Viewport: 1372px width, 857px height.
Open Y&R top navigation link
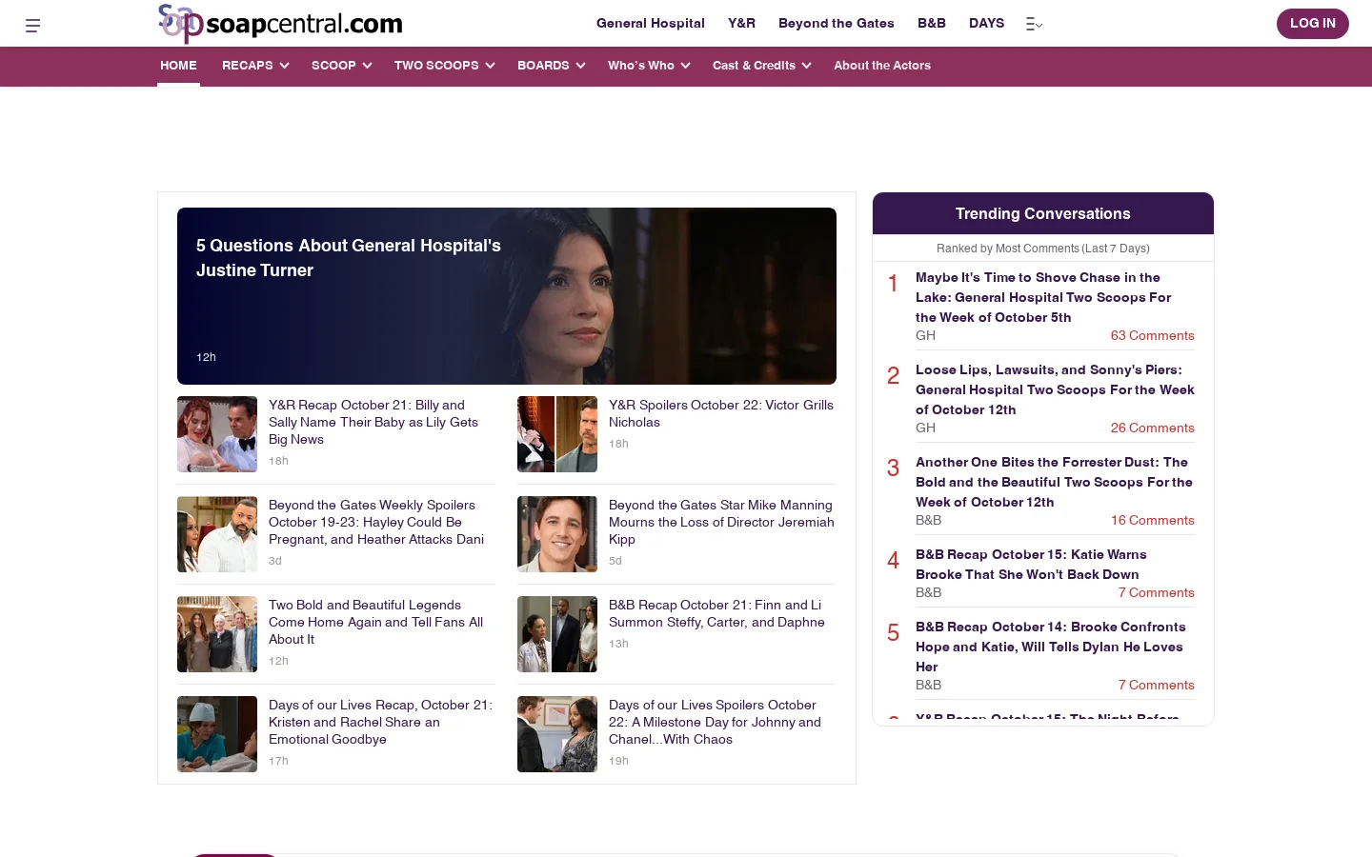pyautogui.click(x=741, y=24)
